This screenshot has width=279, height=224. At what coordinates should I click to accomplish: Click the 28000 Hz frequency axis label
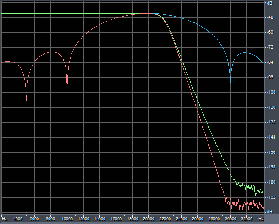click(x=214, y=218)
